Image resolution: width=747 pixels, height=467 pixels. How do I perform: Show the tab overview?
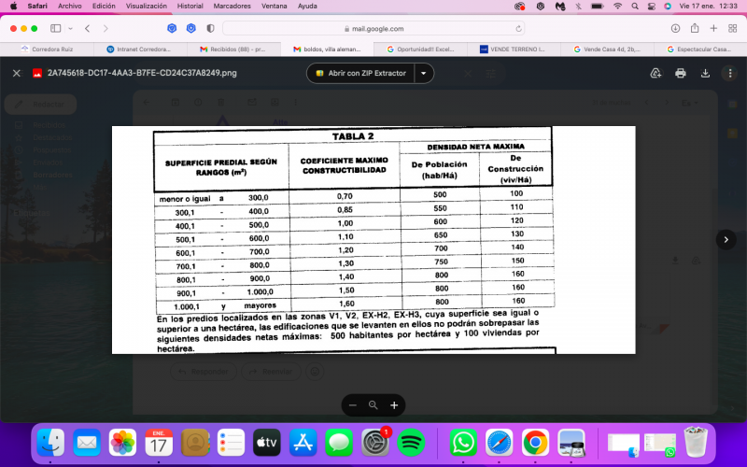pyautogui.click(x=733, y=29)
